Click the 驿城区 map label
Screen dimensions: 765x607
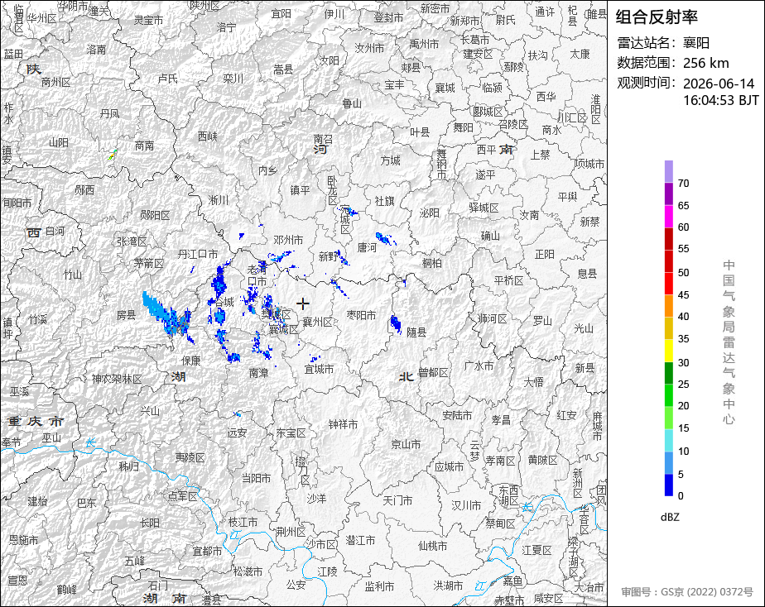[484, 208]
